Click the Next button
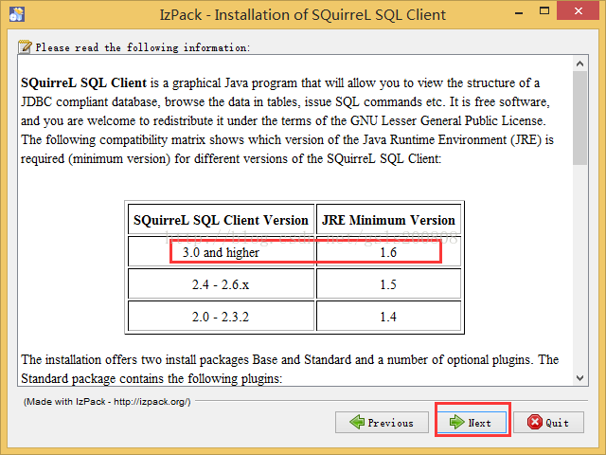The width and height of the screenshot is (606, 455). pyautogui.click(x=472, y=422)
